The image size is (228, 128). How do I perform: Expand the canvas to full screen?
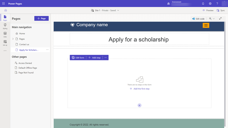tap(220, 18)
